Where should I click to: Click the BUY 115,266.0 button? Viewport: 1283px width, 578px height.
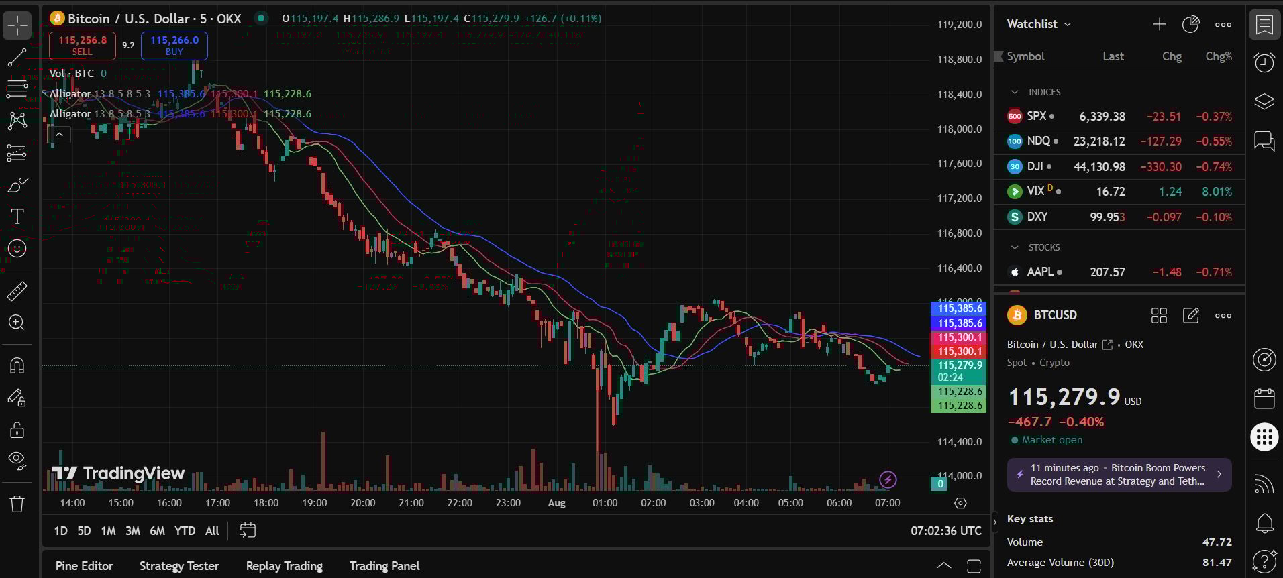(174, 46)
